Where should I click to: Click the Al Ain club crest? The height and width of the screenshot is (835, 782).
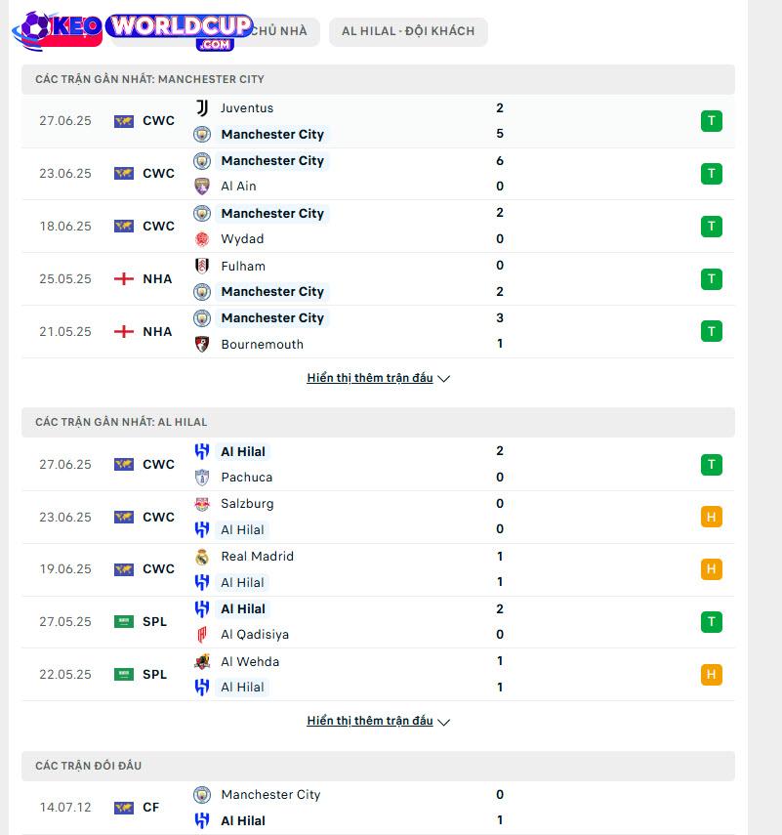tap(202, 187)
